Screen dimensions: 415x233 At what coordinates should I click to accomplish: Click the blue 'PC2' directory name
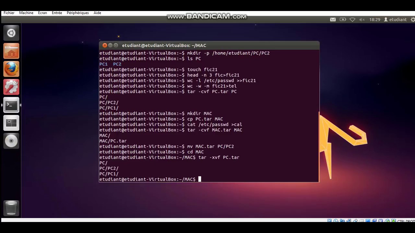(x=117, y=64)
